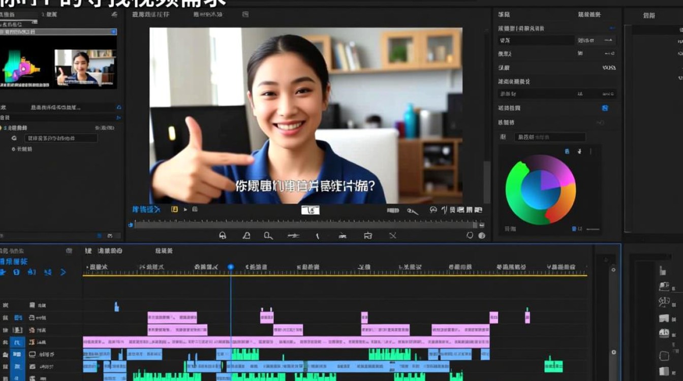Click the wrench icon in the preview control bar
Screen dimensions: 683x381
point(413,210)
